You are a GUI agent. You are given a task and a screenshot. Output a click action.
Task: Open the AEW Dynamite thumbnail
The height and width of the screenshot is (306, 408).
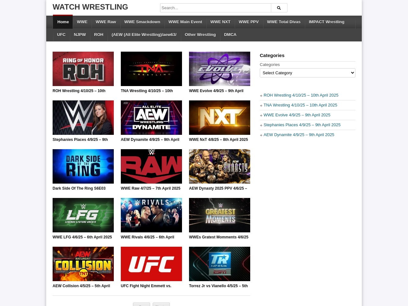point(151,118)
